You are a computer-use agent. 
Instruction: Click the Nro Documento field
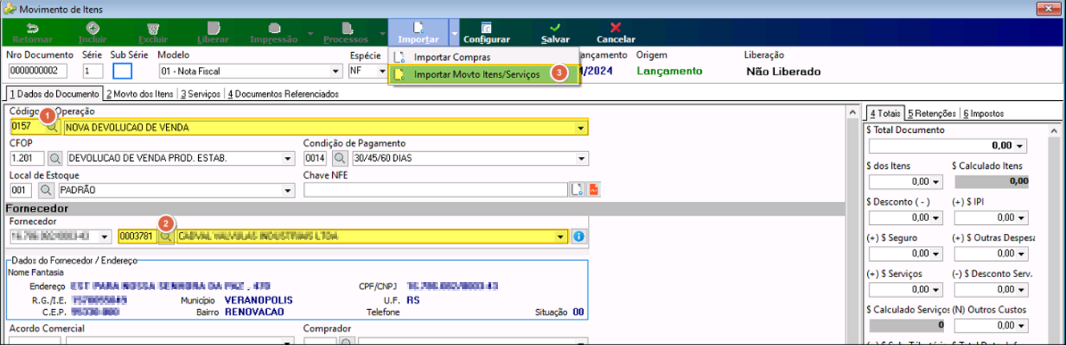(40, 70)
